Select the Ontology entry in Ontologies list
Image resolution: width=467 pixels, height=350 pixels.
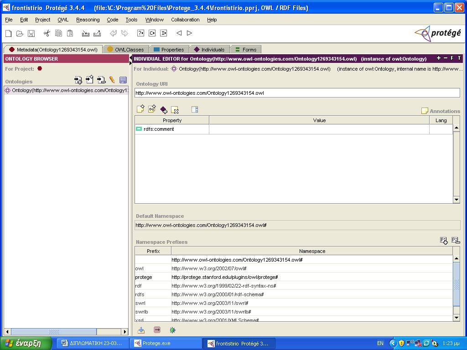click(x=66, y=91)
